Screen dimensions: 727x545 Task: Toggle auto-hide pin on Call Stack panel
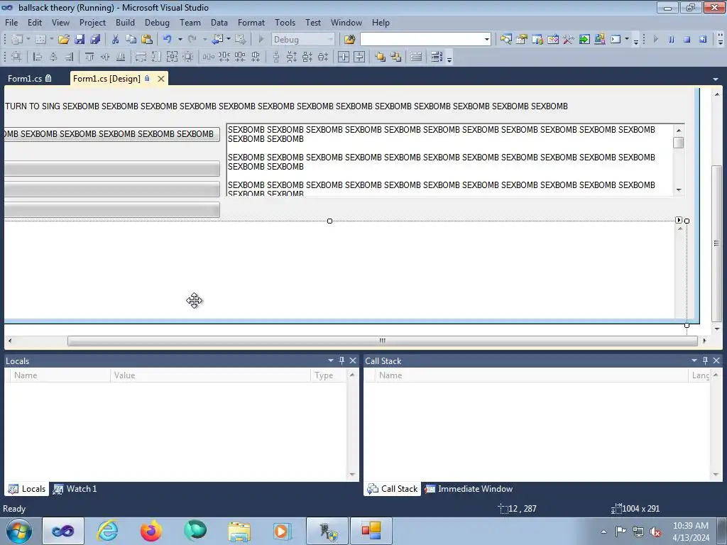(705, 360)
